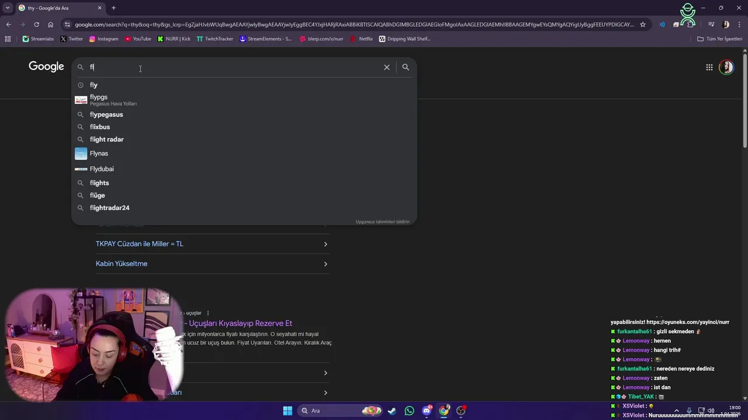Screen dimensions: 748x420
Task: Open the YouTube bookmark
Action: coord(137,39)
